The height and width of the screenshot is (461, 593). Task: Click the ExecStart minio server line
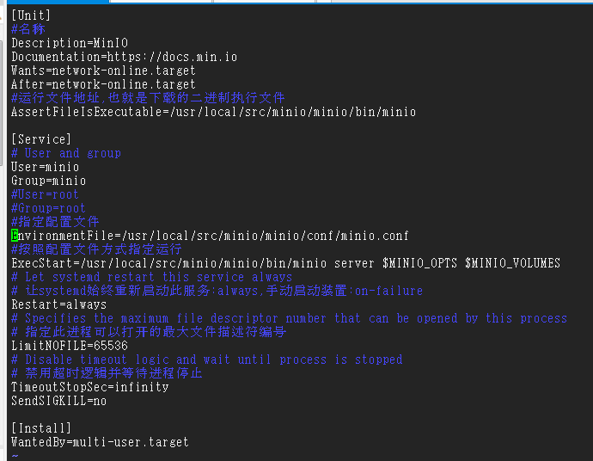tap(286, 263)
